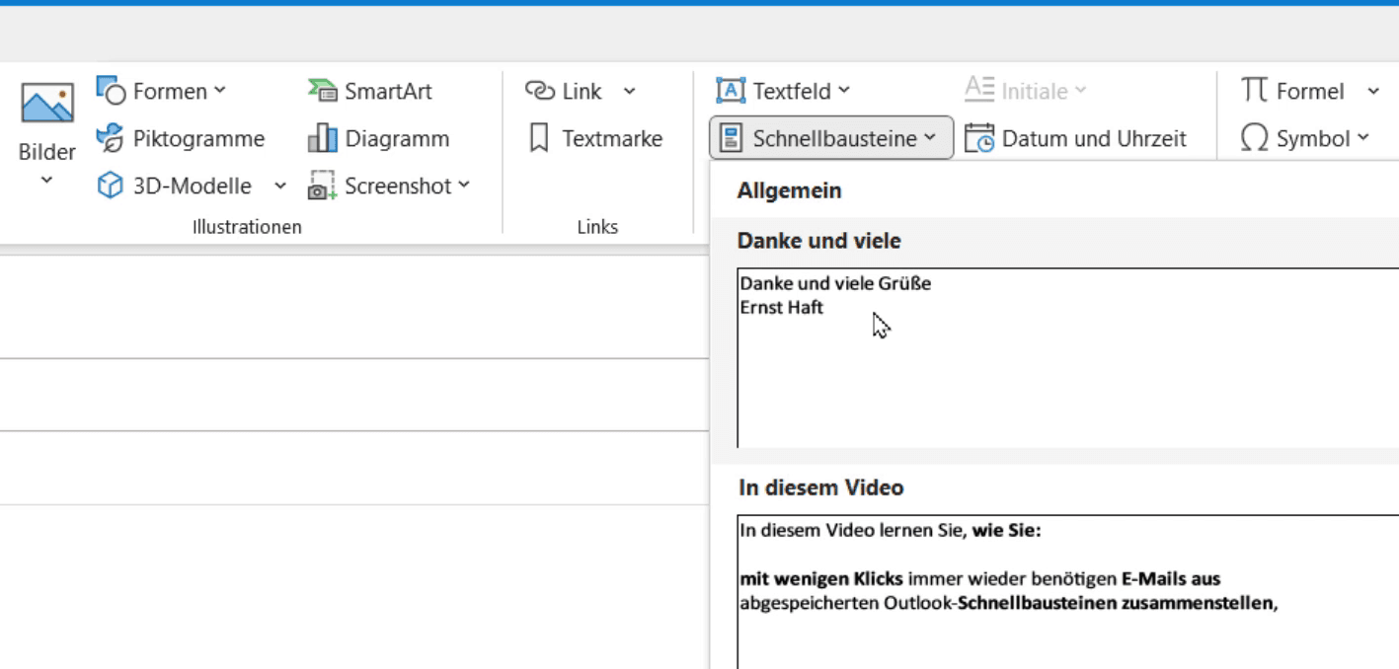Expand the 3D-Modelle dropdown arrow
Image resolution: width=1399 pixels, height=669 pixels.
coord(279,186)
